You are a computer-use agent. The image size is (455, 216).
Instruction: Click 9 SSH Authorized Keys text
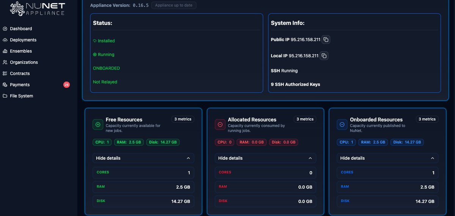pyautogui.click(x=295, y=84)
